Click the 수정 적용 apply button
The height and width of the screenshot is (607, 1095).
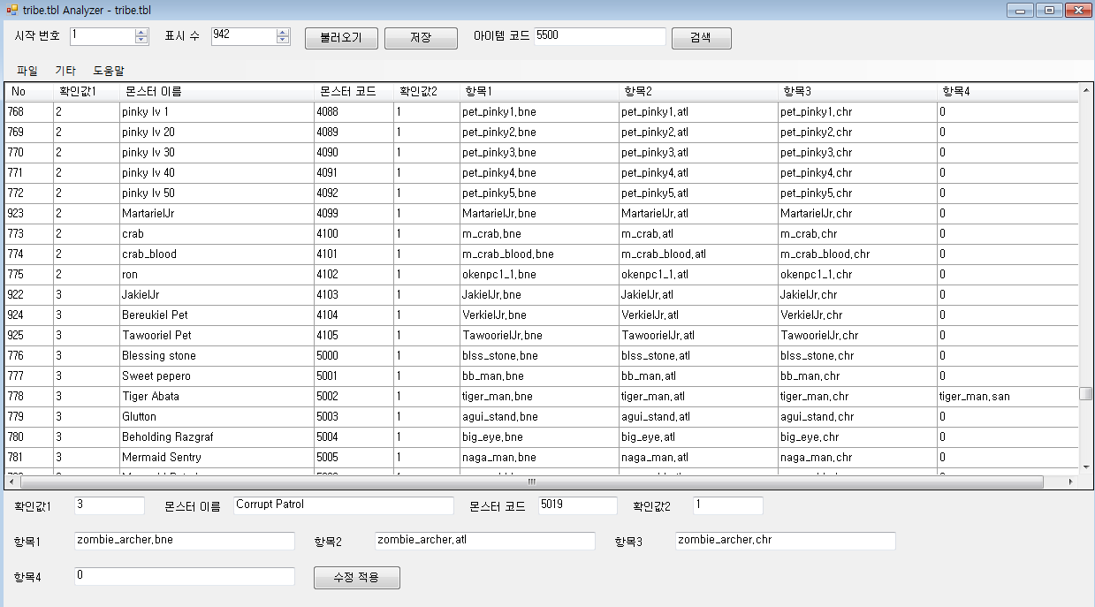(x=357, y=577)
